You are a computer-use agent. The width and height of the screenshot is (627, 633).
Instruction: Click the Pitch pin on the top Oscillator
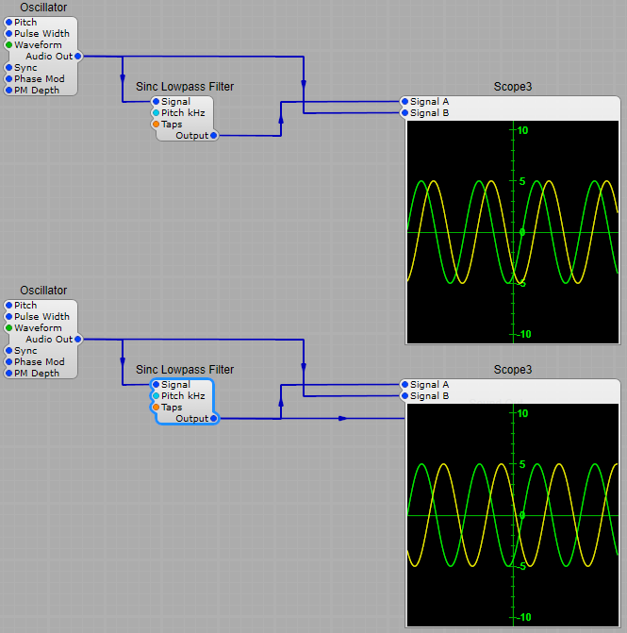pyautogui.click(x=9, y=22)
